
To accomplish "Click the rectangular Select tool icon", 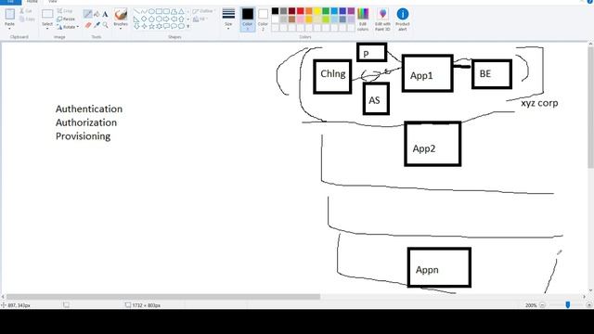I will pos(47,15).
